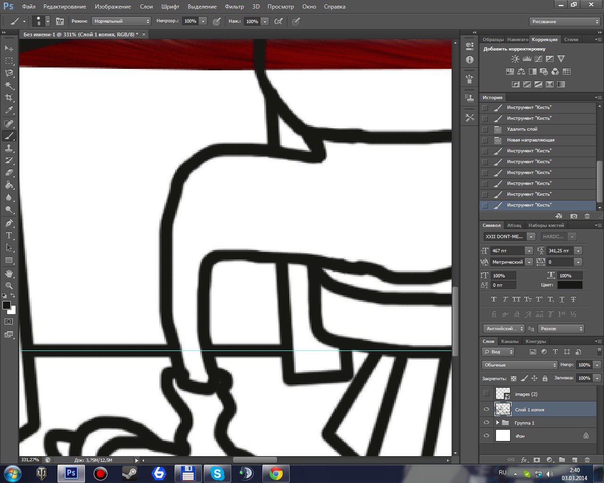Select the Path Selection tool

click(9, 248)
